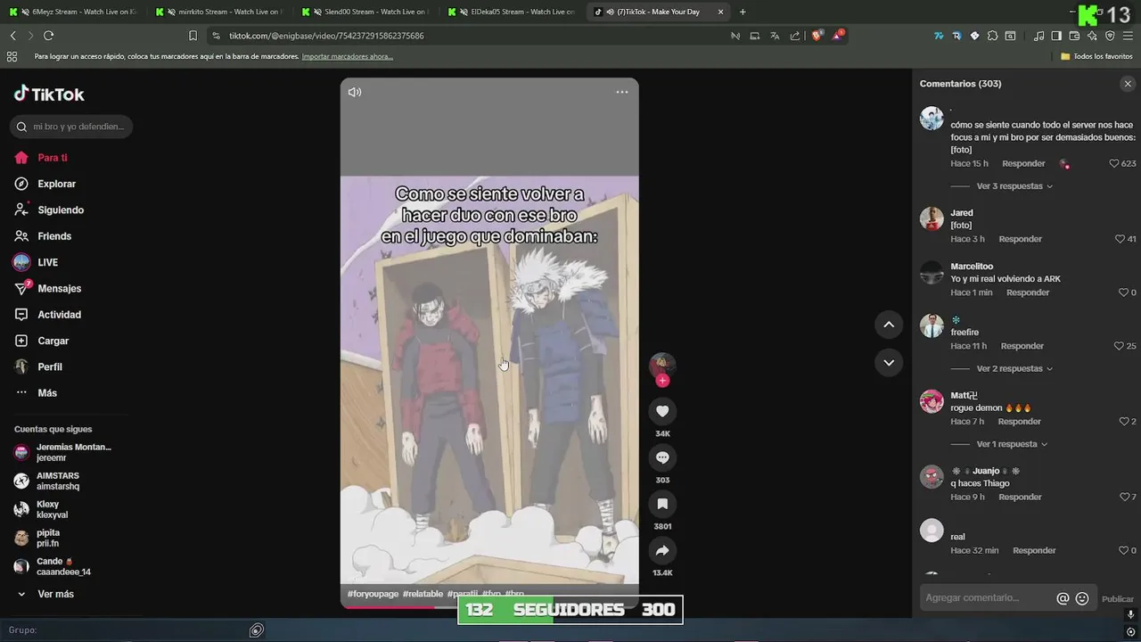1141x642 pixels.
Task: Reply to Jared's comment
Action: [1020, 239]
